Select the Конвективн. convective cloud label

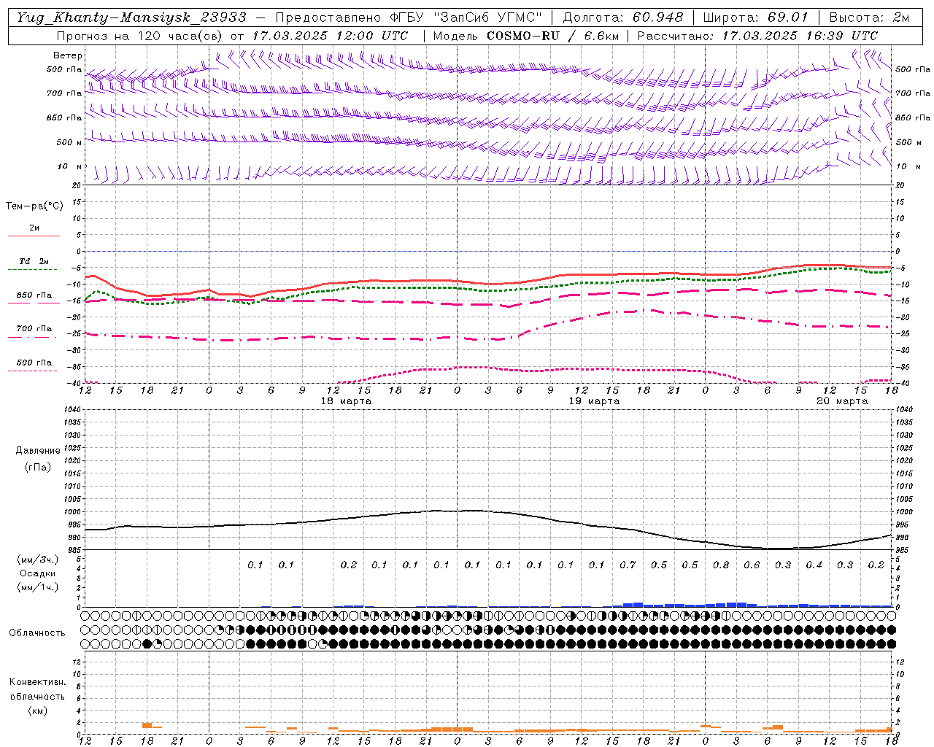[37, 682]
